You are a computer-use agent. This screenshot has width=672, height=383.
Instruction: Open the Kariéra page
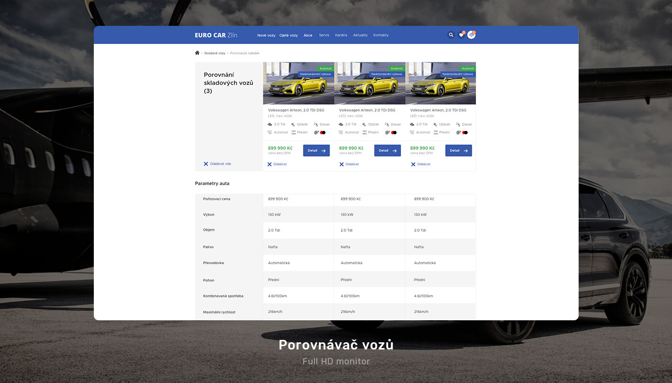341,35
